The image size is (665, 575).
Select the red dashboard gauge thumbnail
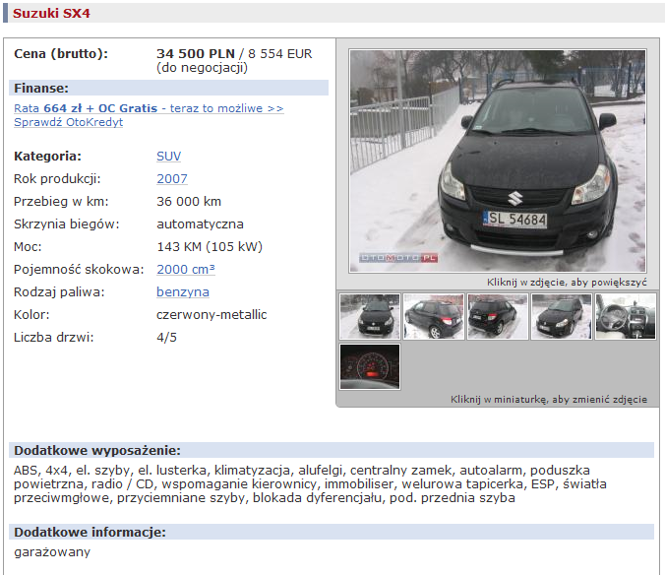(x=370, y=367)
